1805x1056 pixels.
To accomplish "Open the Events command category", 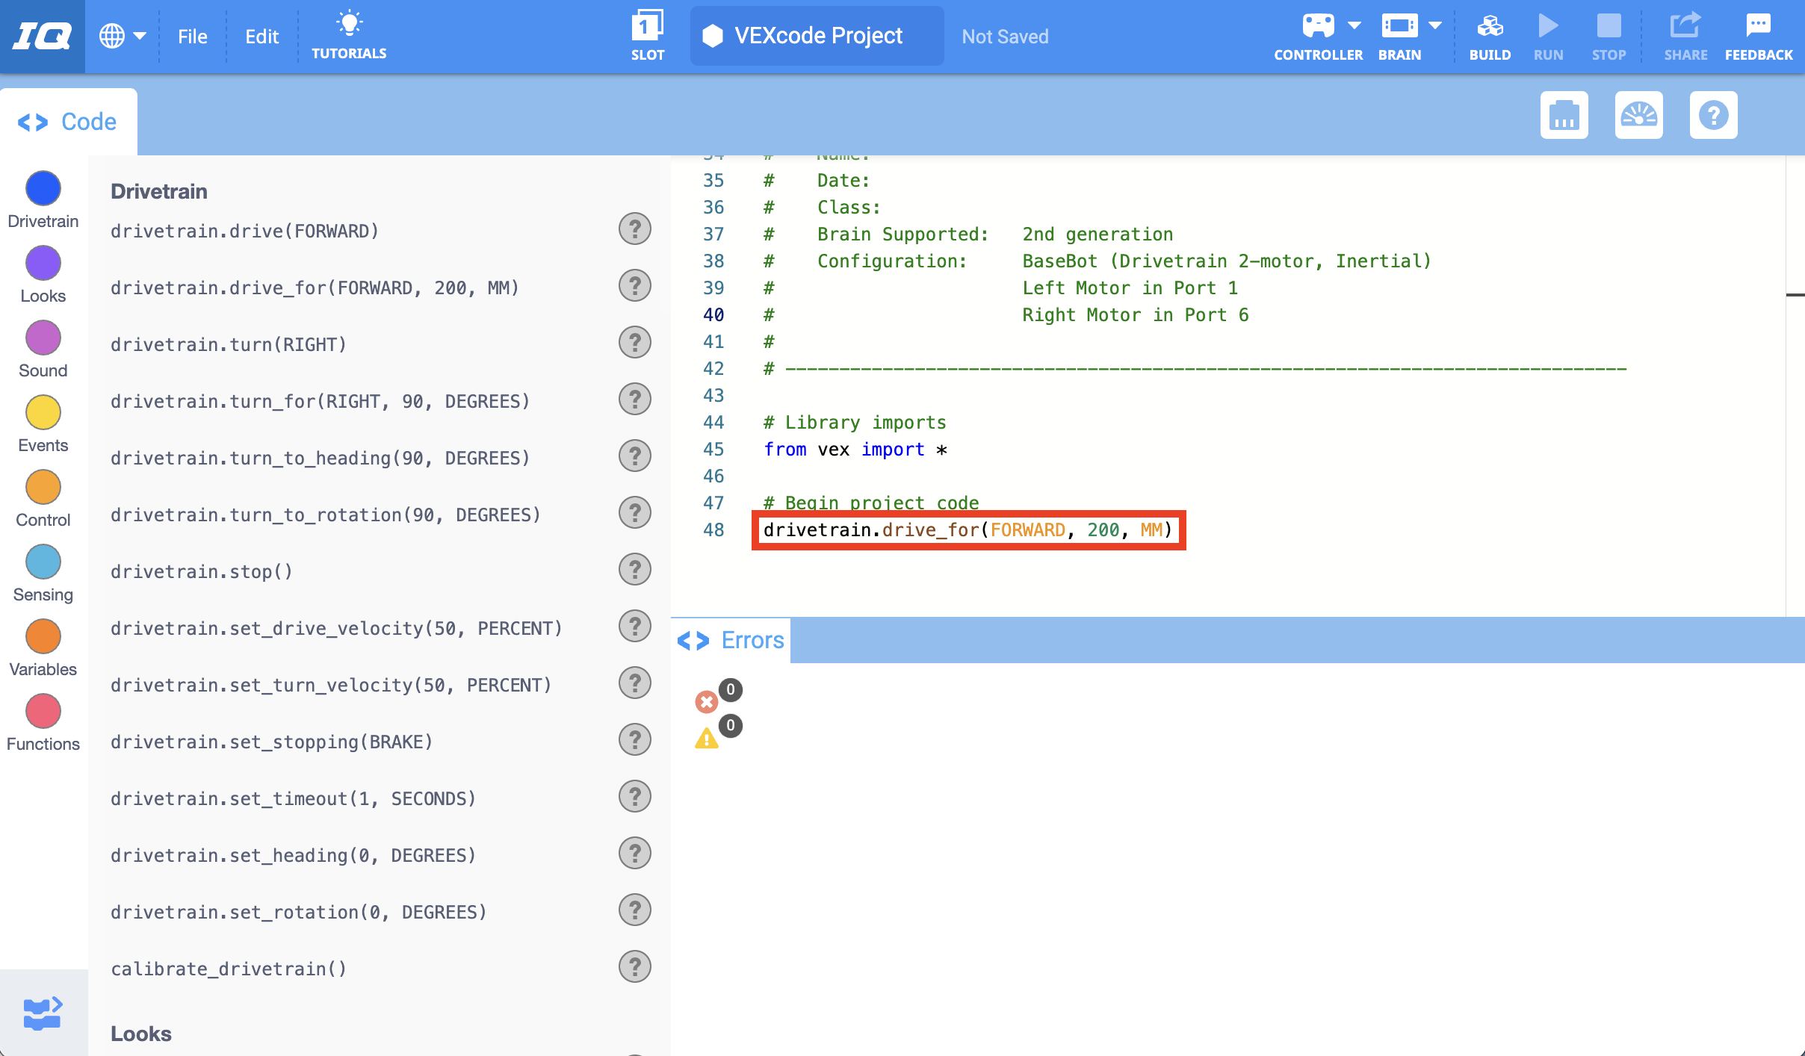I will point(43,412).
